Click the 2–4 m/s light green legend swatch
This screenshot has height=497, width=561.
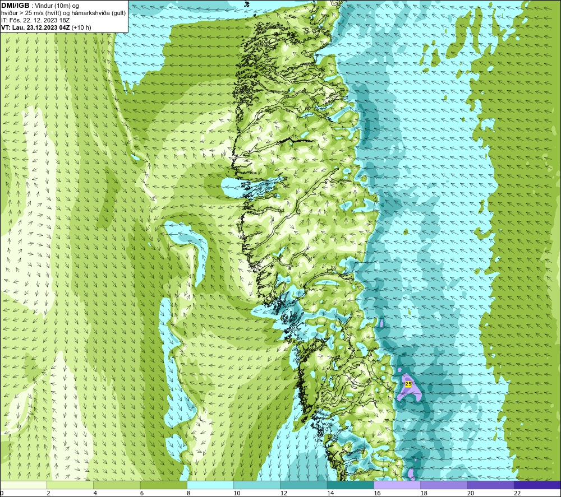coord(70,485)
